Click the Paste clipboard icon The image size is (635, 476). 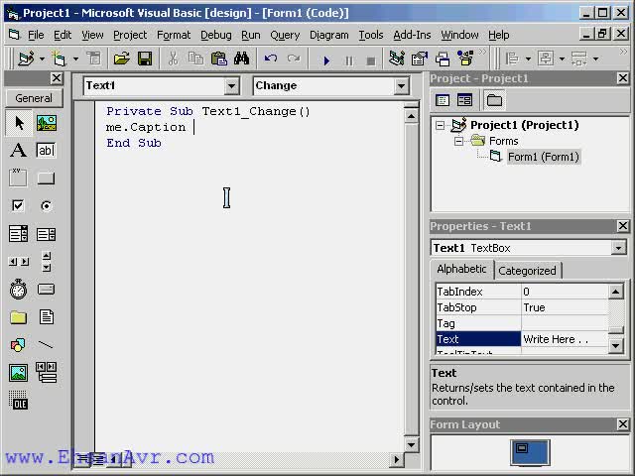coord(219,59)
